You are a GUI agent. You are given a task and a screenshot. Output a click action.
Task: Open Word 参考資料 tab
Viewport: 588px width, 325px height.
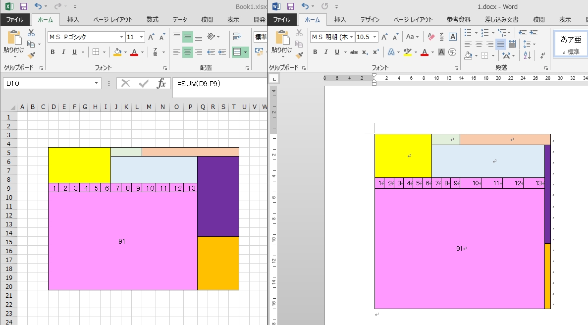coord(458,19)
